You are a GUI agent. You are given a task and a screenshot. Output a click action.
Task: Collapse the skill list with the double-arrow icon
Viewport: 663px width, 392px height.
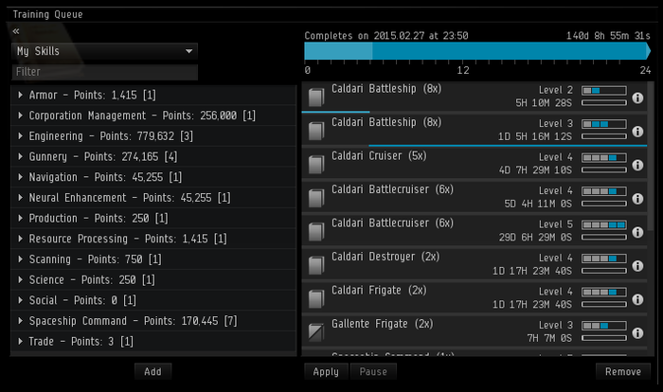[16, 31]
